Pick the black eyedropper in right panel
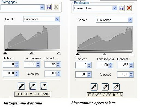This screenshot has height=111, width=157. click(x=94, y=87)
